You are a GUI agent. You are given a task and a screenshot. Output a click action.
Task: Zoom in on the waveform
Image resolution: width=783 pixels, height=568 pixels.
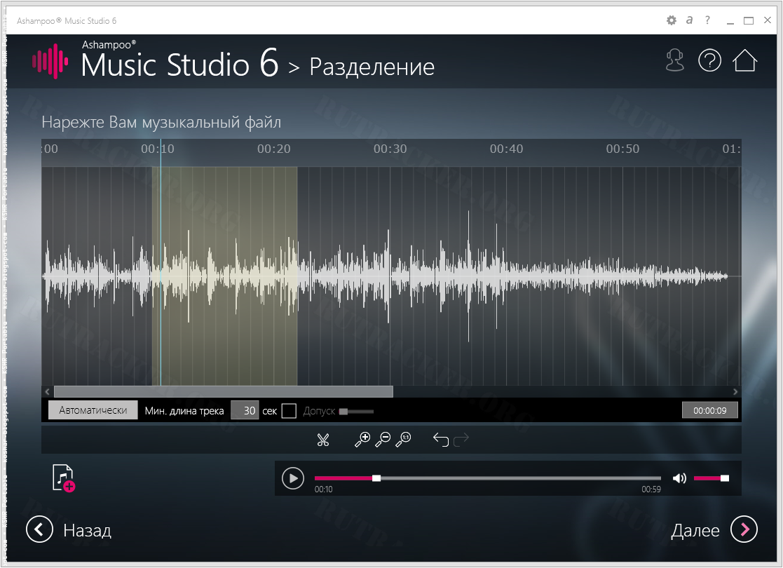click(362, 440)
